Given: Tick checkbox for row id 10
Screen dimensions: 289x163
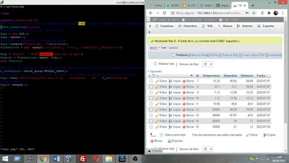Looking at the screenshot, I should (x=151, y=98).
